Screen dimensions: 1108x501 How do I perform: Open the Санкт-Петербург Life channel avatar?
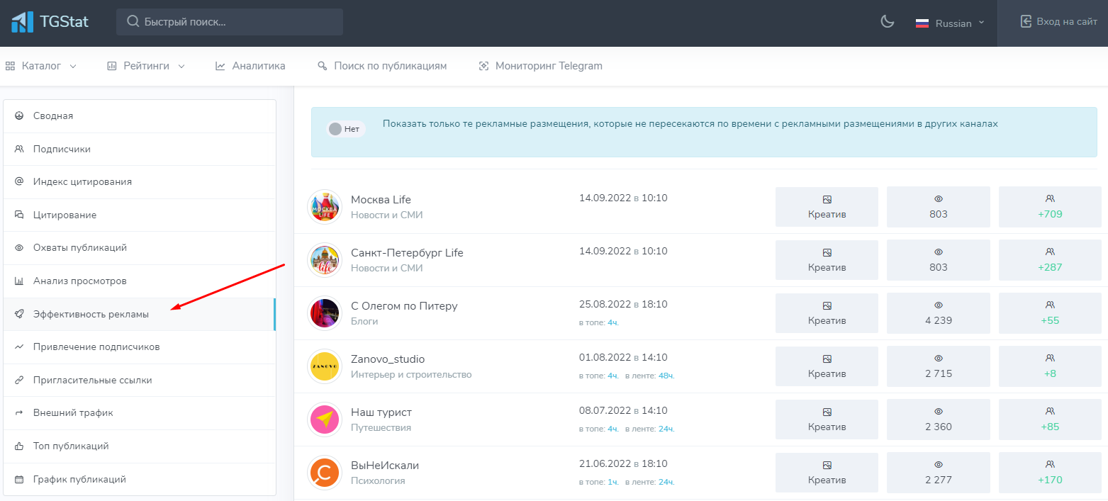324,260
